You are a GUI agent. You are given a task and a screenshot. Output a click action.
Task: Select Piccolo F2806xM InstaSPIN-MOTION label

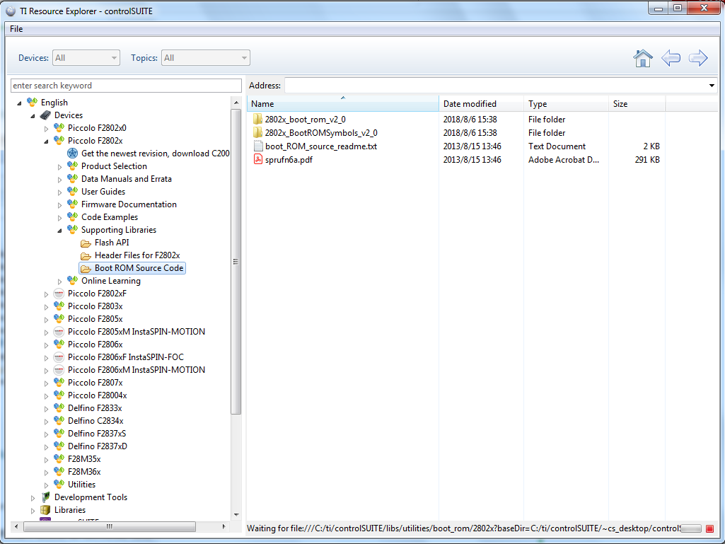pos(137,370)
